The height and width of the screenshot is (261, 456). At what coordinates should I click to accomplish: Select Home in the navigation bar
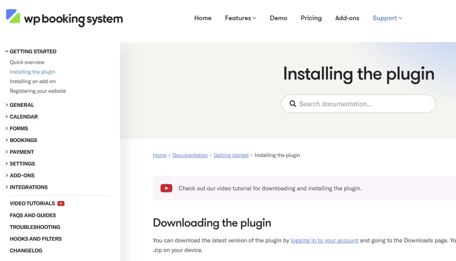point(203,18)
